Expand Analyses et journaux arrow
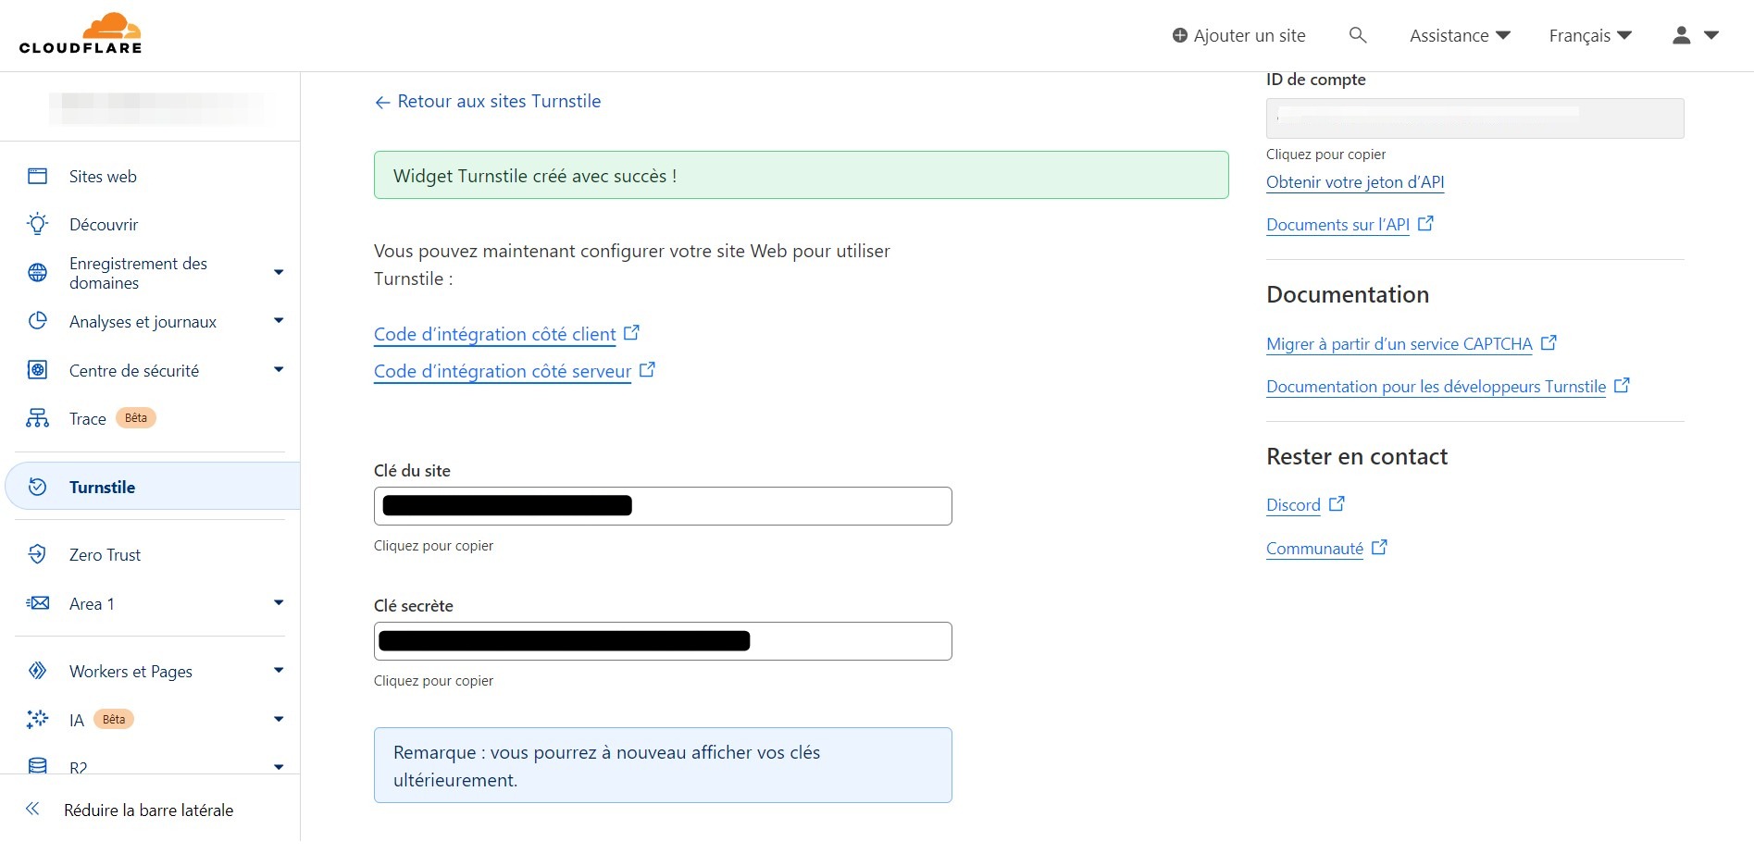1754x866 pixels. (x=279, y=321)
